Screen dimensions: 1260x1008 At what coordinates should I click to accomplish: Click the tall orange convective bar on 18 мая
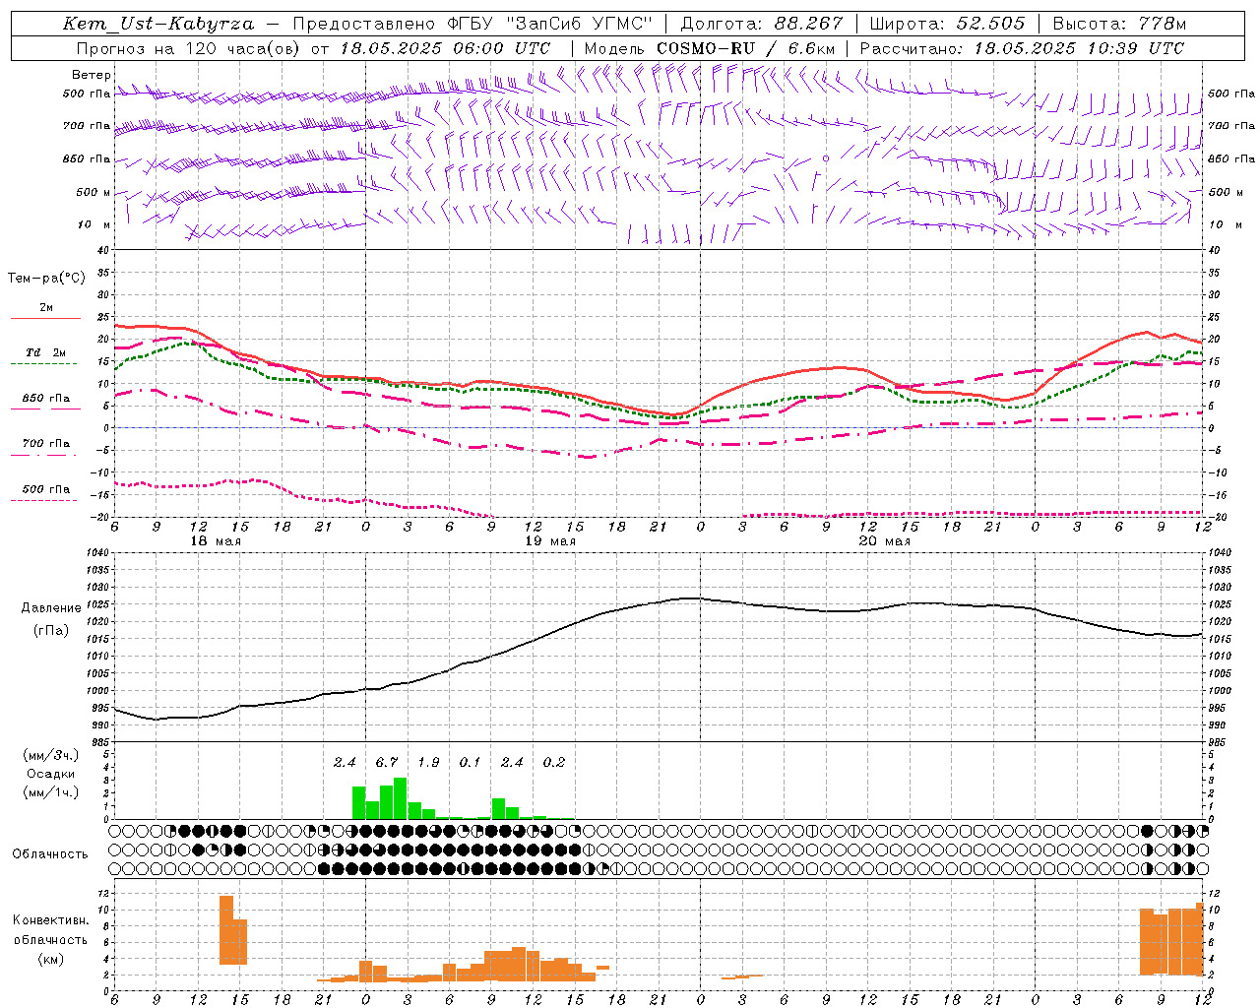226,930
